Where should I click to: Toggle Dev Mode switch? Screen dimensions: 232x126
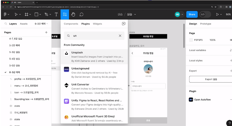[205, 14]
